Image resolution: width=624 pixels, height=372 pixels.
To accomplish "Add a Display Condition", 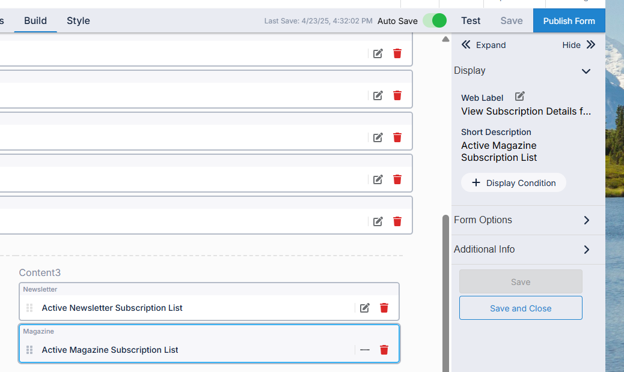I will [x=513, y=183].
